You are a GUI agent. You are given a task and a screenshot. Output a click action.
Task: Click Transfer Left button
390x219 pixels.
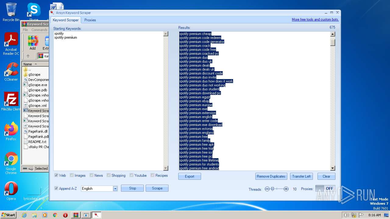(x=301, y=176)
